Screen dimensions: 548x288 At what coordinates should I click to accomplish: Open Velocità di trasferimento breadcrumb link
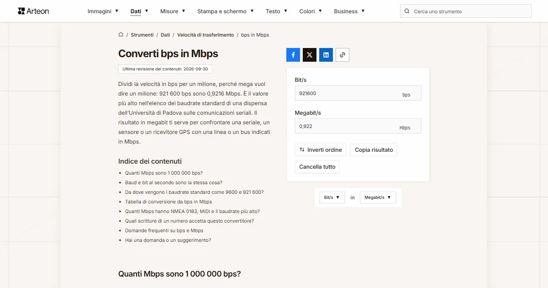[x=205, y=35]
